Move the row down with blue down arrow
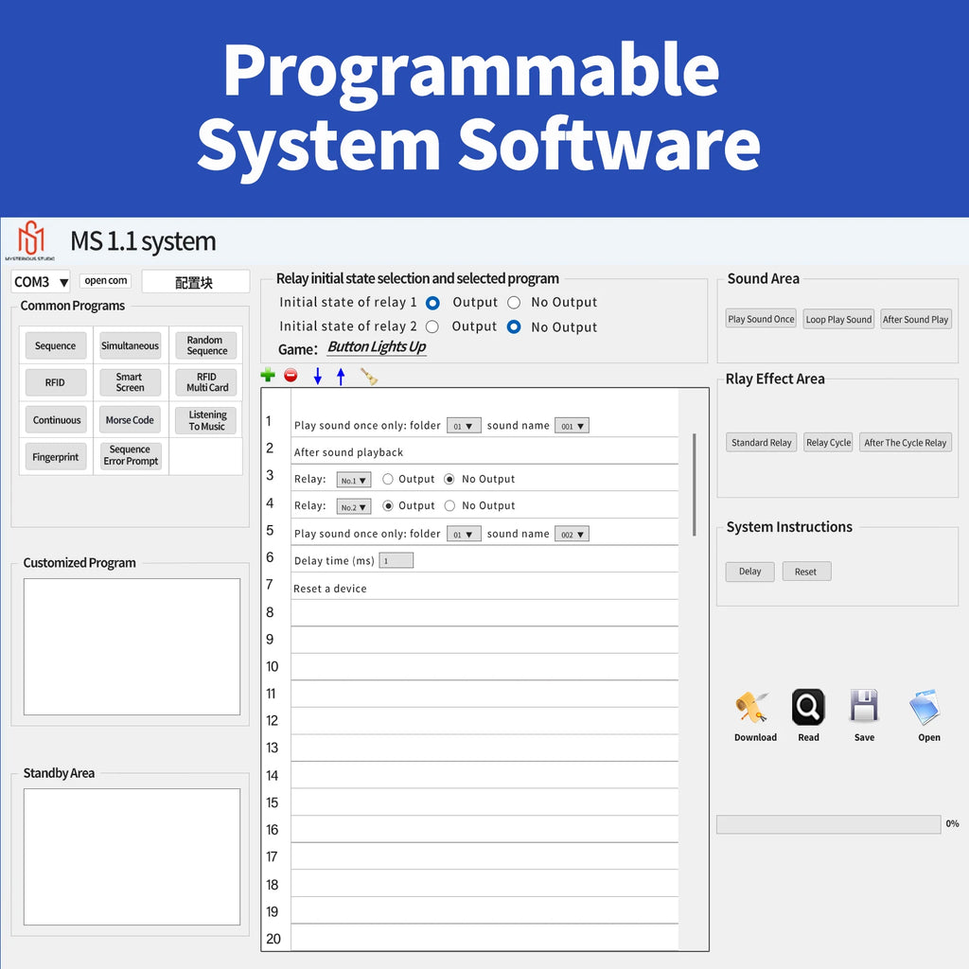969x969 pixels. click(318, 376)
